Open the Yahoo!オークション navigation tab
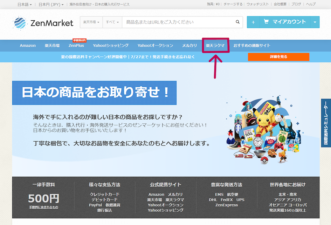This screenshot has width=331, height=225. 156,46
